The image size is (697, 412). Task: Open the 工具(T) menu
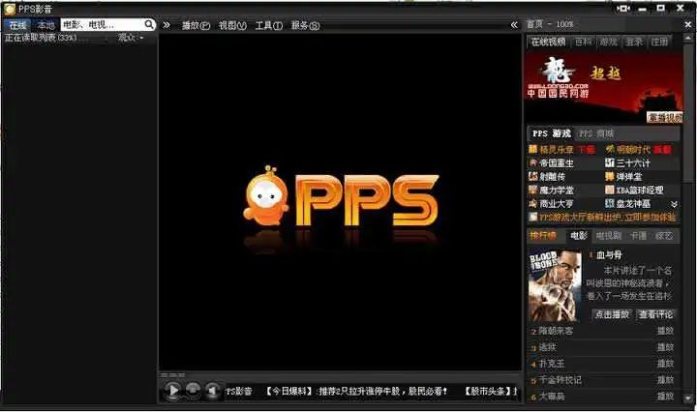click(x=268, y=26)
